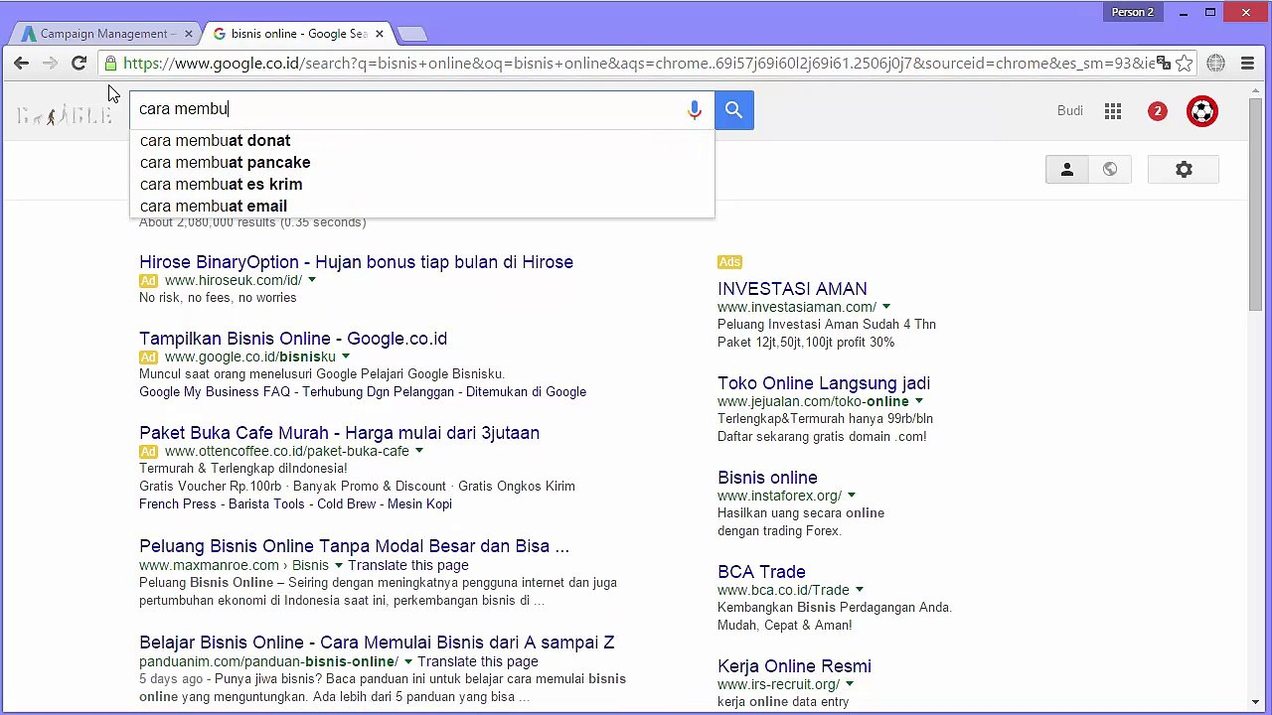1272x715 pixels.
Task: Switch to private results person toggle
Action: pos(1067,170)
